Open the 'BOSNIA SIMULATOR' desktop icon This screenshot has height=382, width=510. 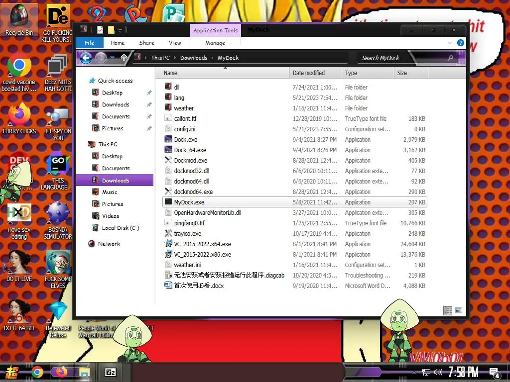58,221
